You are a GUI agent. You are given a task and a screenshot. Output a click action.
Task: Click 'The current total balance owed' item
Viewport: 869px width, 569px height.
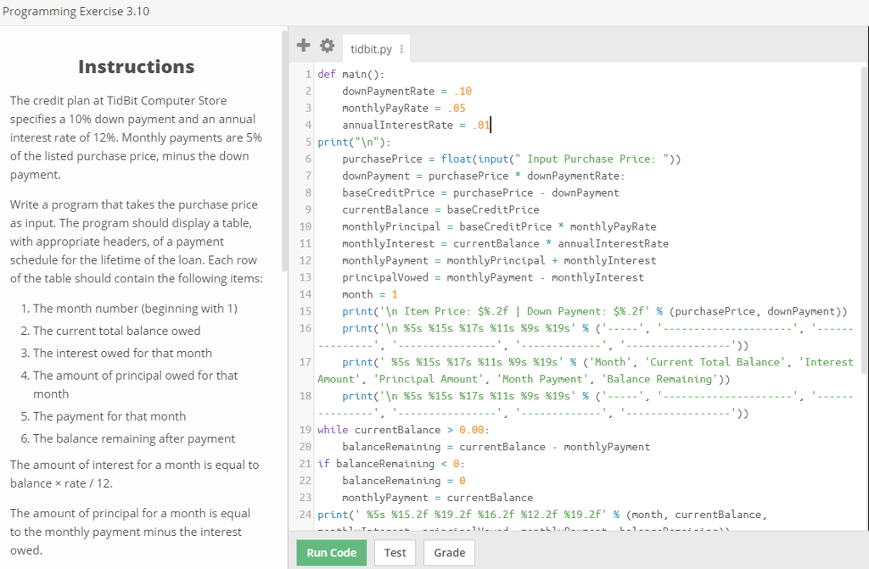[117, 331]
